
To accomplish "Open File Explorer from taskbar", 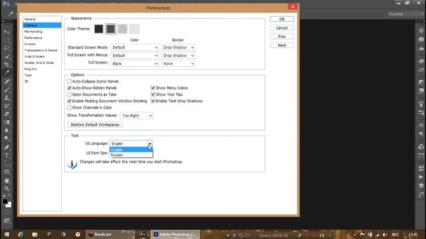I will (x=35, y=234).
